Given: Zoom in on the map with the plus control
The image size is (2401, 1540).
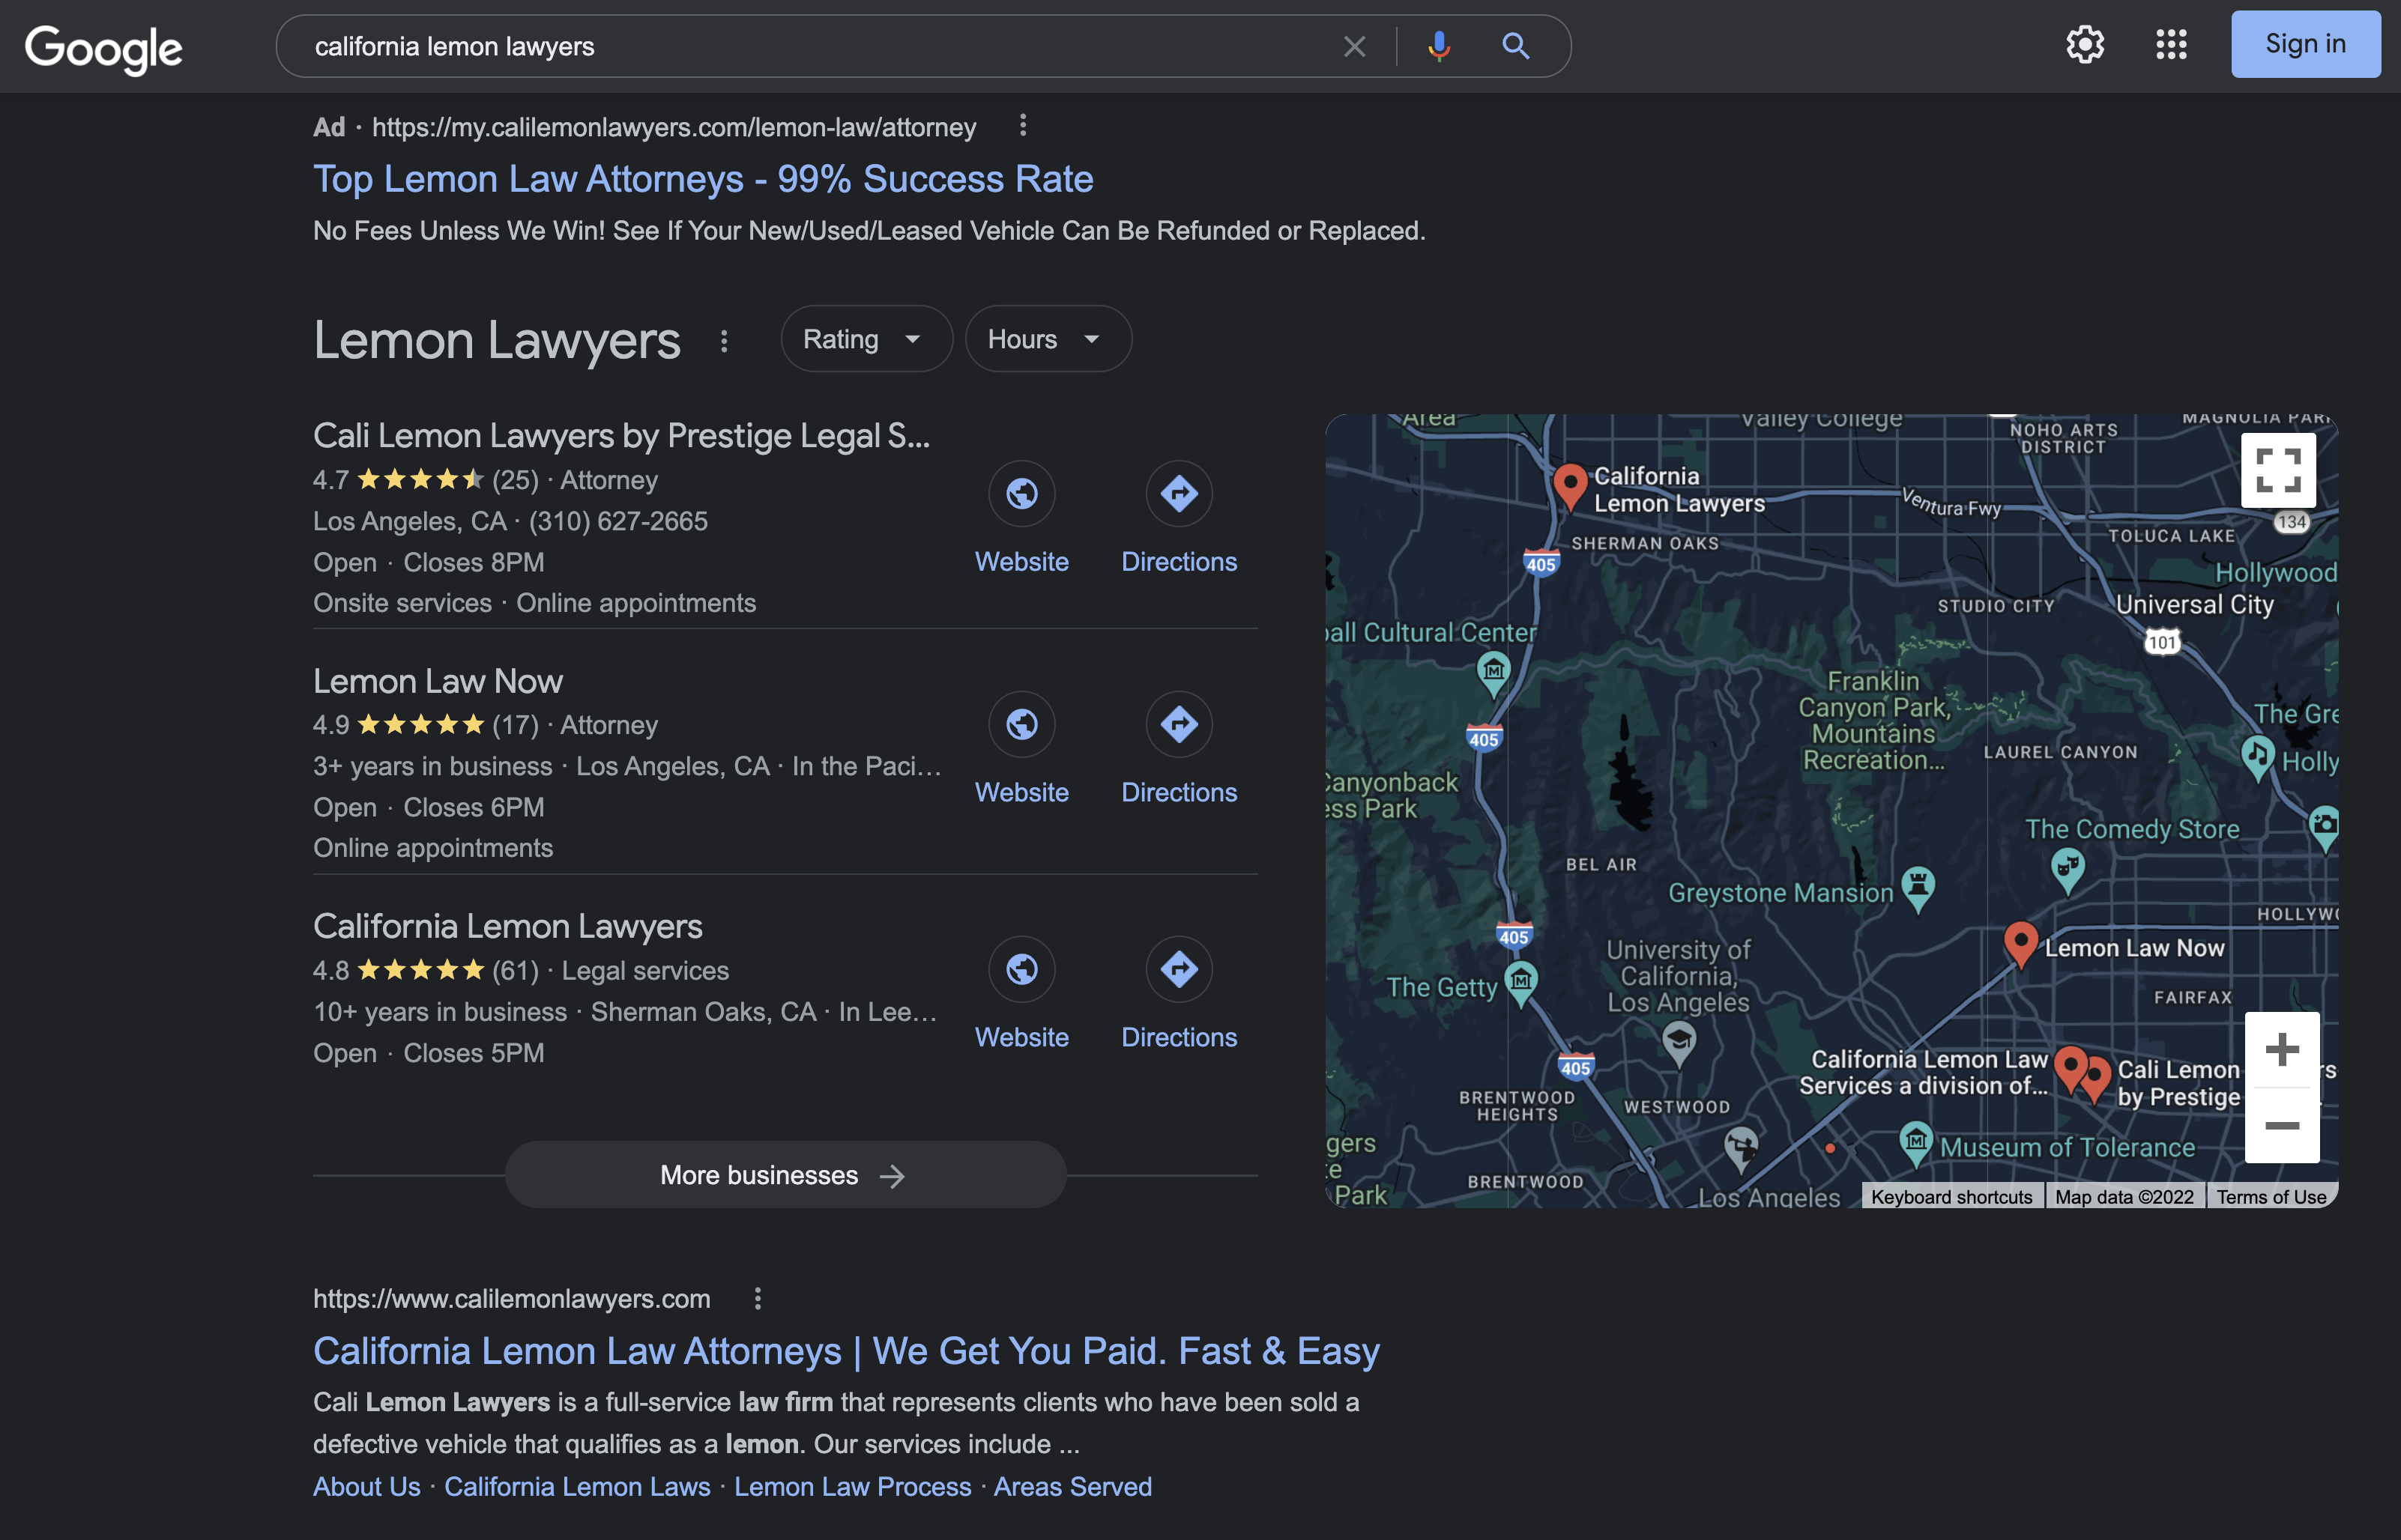Looking at the screenshot, I should 2282,1049.
